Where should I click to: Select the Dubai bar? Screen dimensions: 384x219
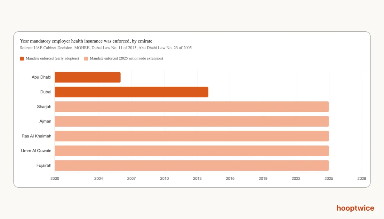(132, 92)
